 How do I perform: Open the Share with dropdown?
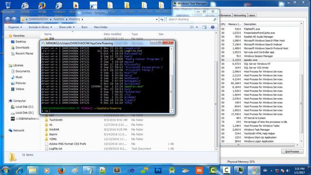click(x=67, y=27)
